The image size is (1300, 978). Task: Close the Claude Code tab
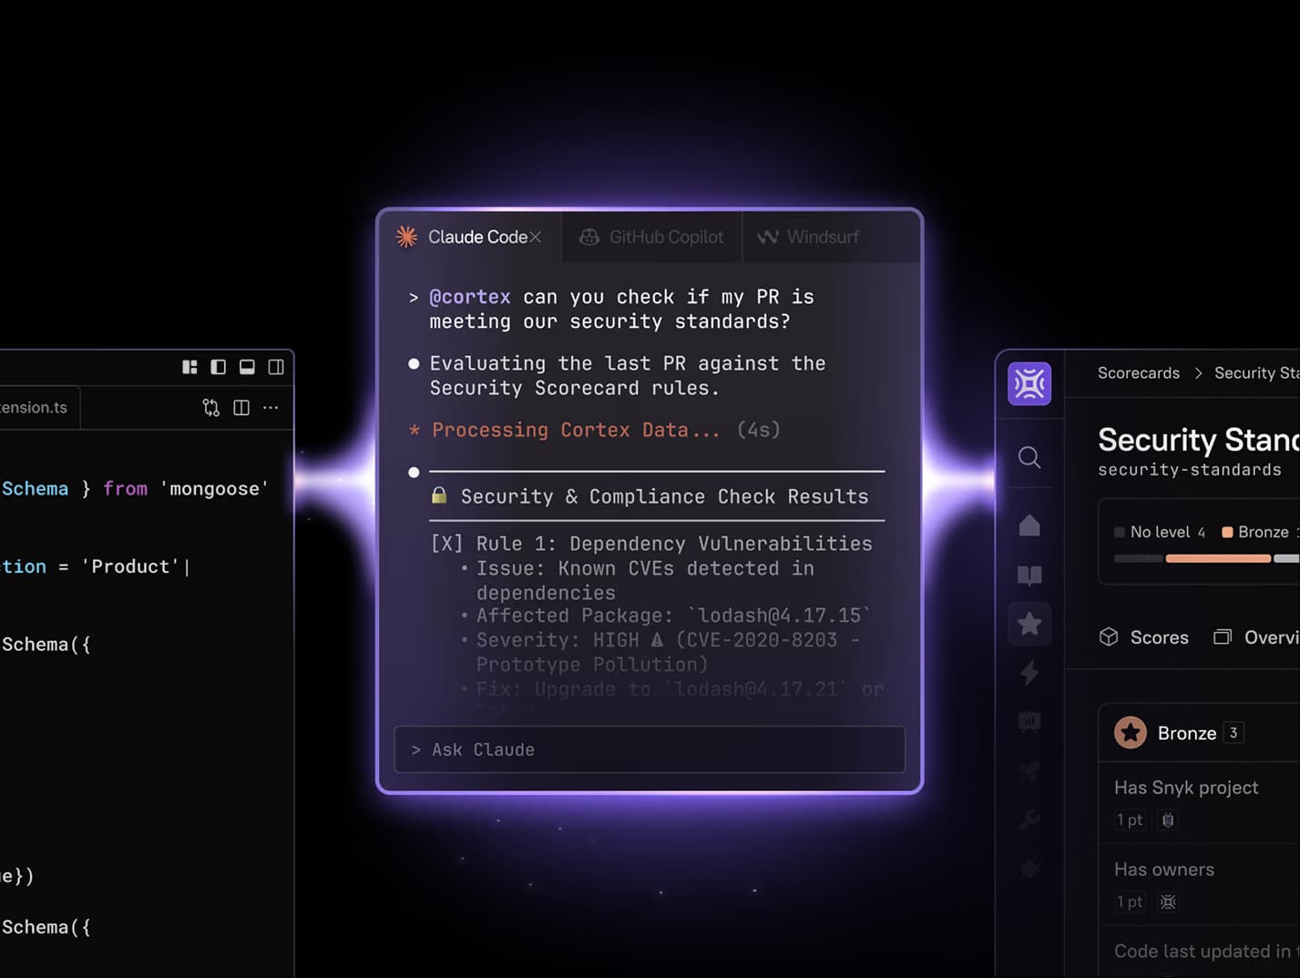pyautogui.click(x=536, y=237)
